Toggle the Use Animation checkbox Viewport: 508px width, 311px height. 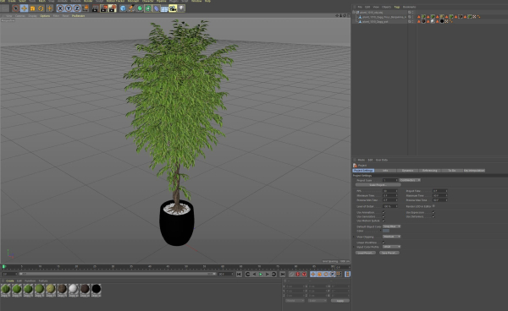click(x=384, y=212)
